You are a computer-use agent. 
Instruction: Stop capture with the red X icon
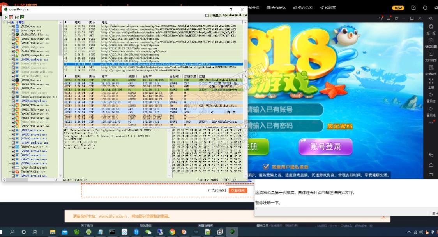(11, 17)
